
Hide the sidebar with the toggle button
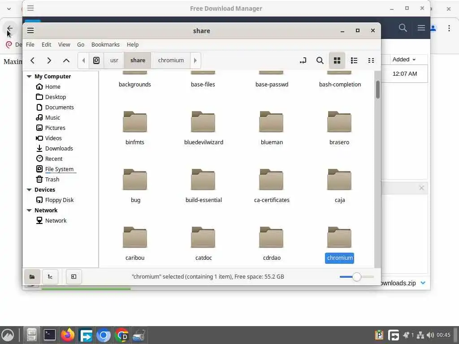74,277
